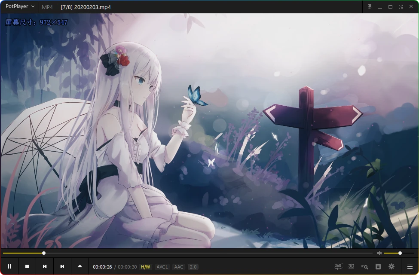Pause the video playback
This screenshot has height=275, width=419.
[9, 266]
